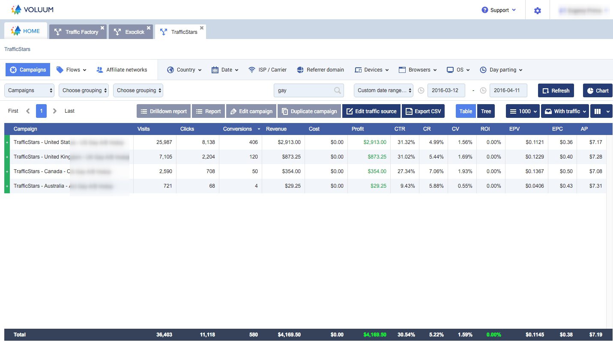
Task: Expand the Australia campaign row
Action: 7,186
